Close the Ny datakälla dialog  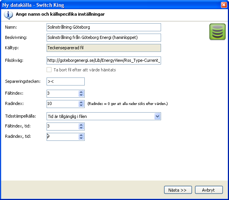[224, 5]
